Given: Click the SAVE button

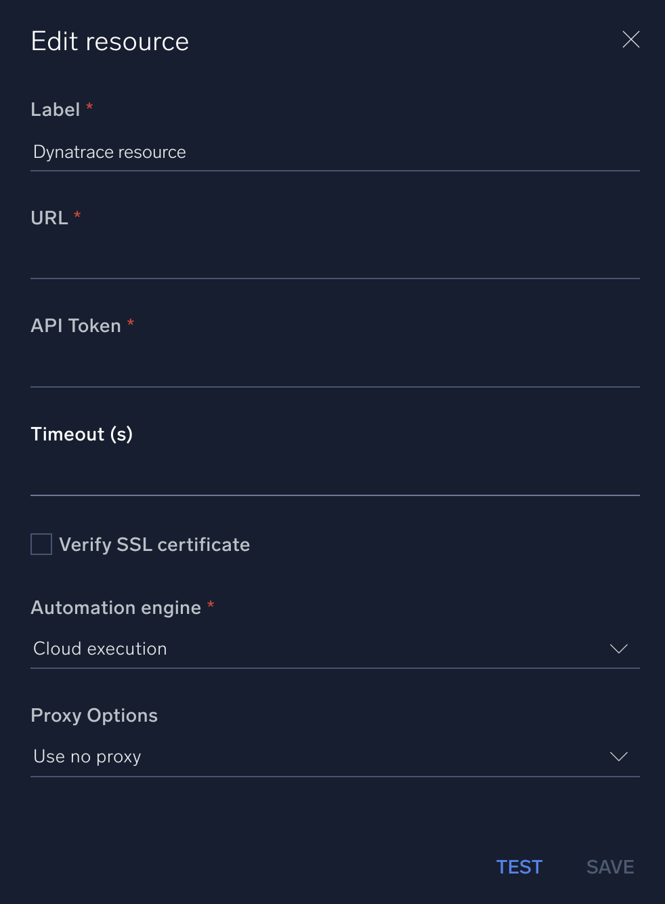Looking at the screenshot, I should tap(609, 867).
